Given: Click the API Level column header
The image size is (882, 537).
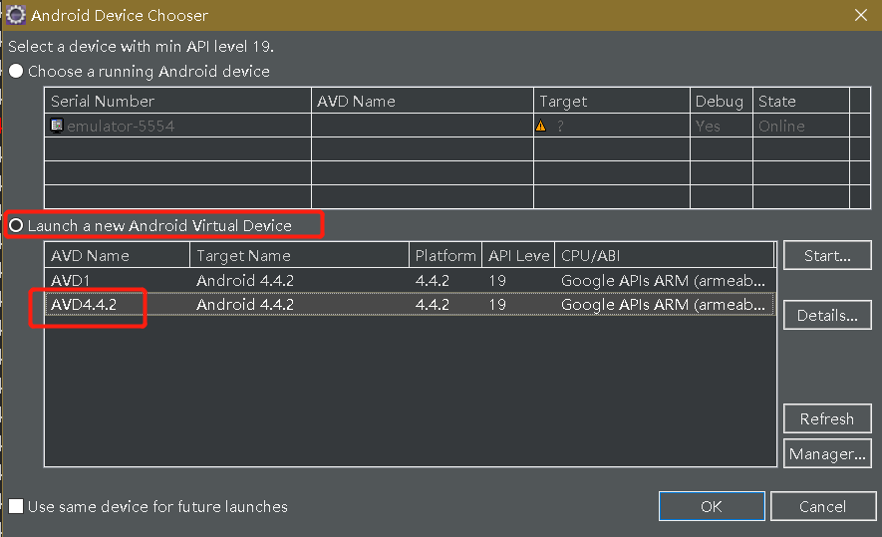Looking at the screenshot, I should click(518, 255).
